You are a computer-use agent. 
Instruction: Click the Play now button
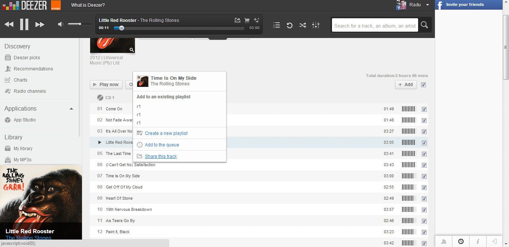106,85
